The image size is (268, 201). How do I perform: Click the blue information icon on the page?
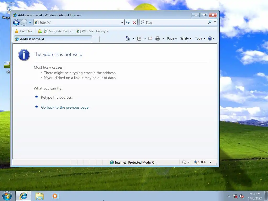coord(24,55)
